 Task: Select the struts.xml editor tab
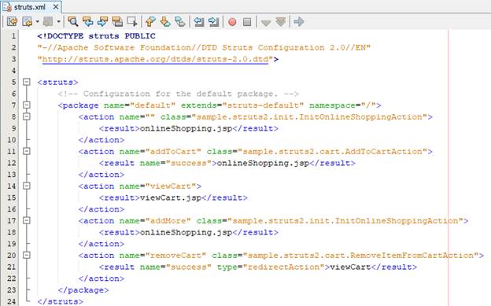[x=29, y=7]
